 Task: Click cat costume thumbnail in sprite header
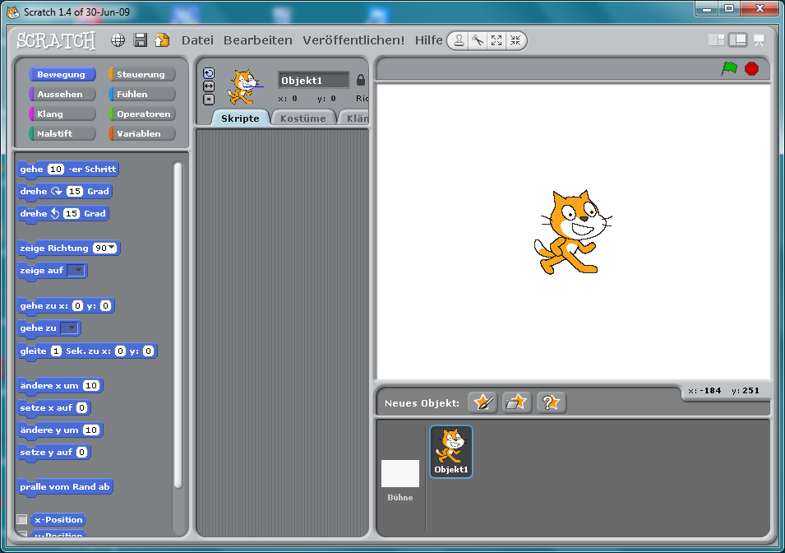pos(244,86)
